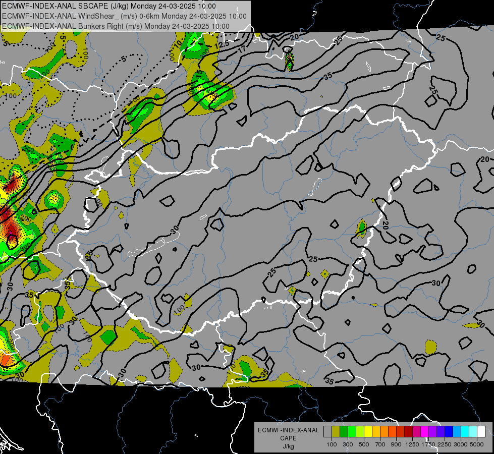Pick the bright green legend swatch
The height and width of the screenshot is (454, 494).
click(x=352, y=432)
